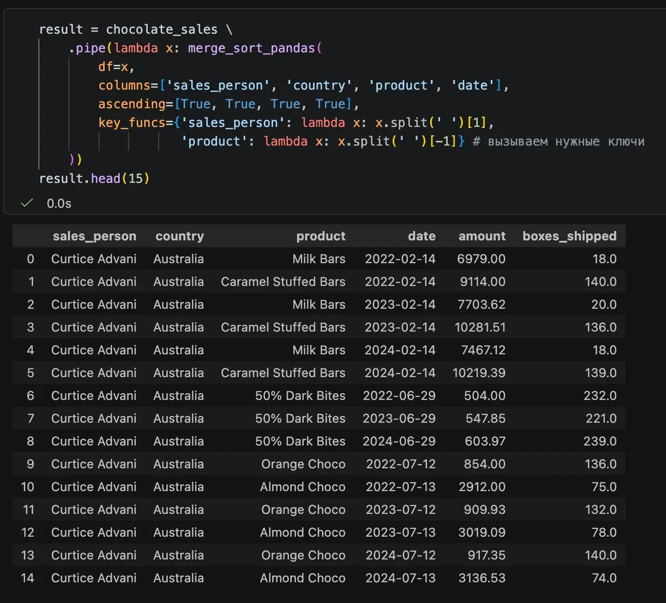Click row index 11
Viewport: 666px width, 603px height.
point(28,510)
